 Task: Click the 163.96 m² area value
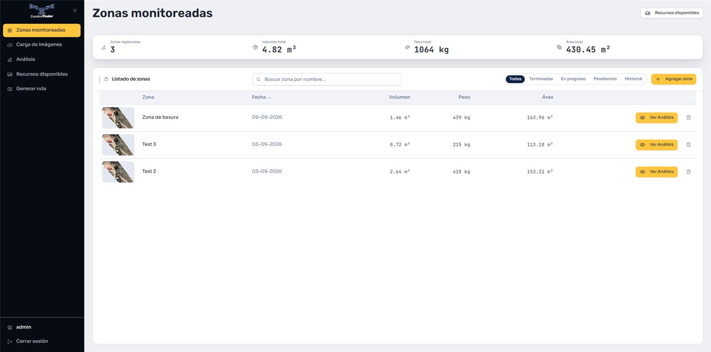[540, 118]
